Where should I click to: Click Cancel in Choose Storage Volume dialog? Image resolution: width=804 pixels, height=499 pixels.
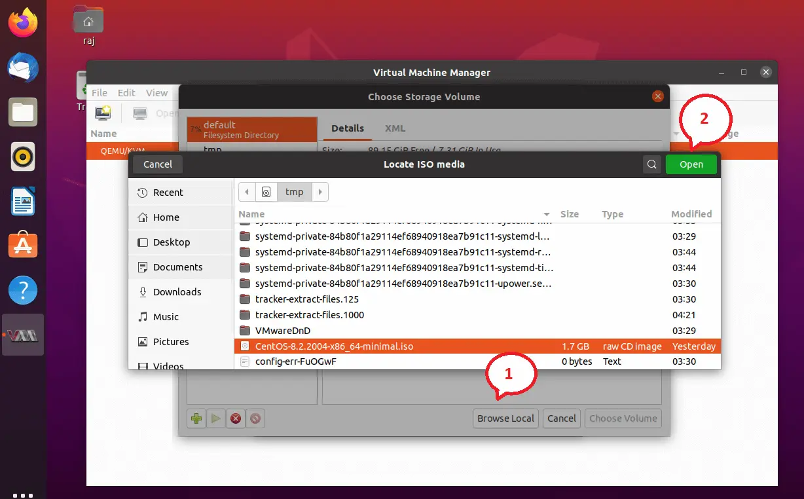[x=562, y=418]
